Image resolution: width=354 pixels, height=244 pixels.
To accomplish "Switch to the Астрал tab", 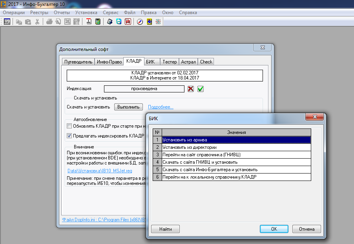I will [188, 62].
